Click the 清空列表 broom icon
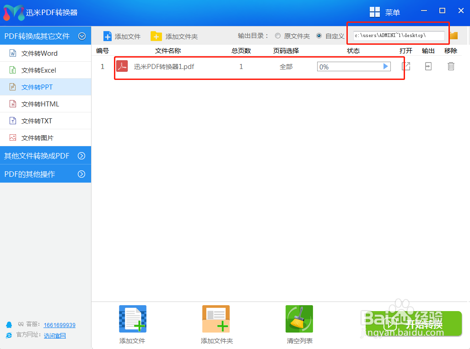Image resolution: width=470 pixels, height=349 pixels. (299, 318)
